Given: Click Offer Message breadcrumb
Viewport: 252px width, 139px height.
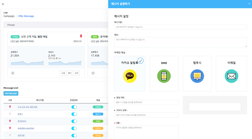Looking at the screenshot, I should coord(26,16).
